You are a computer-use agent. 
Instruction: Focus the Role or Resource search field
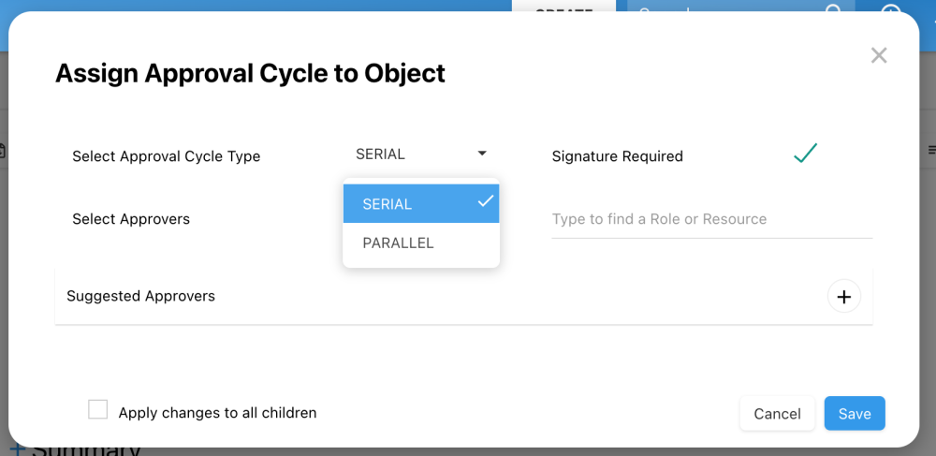[711, 219]
